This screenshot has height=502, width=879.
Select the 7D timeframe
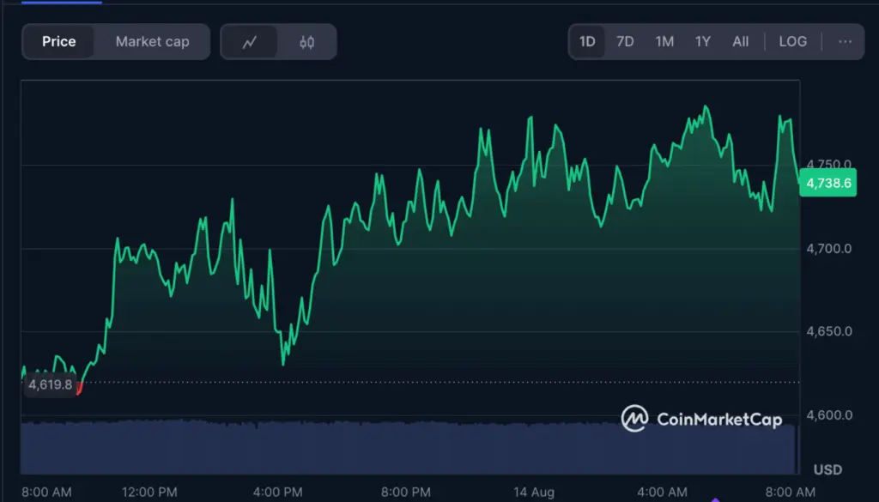625,40
